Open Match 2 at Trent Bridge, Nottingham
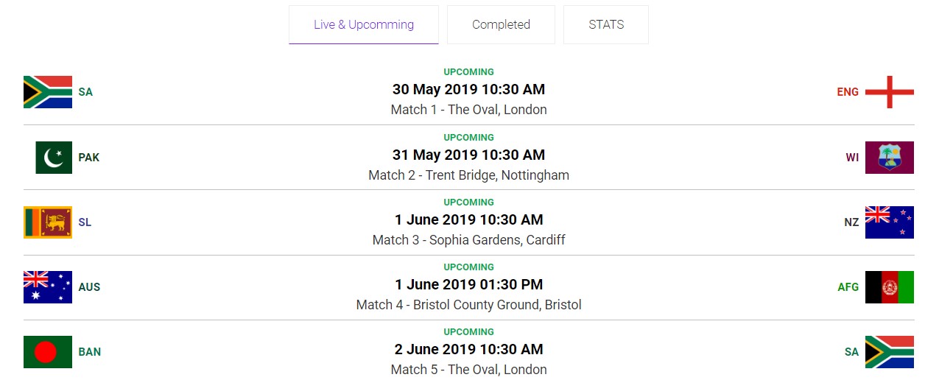Viewport: 939px width, 380px height. pos(468,175)
